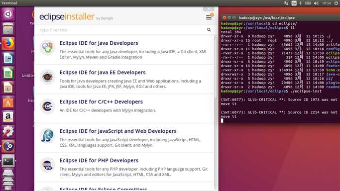Click the clock in the top panel
Image resolution: width=340 pixels, height=191 pixels.
(327, 3)
